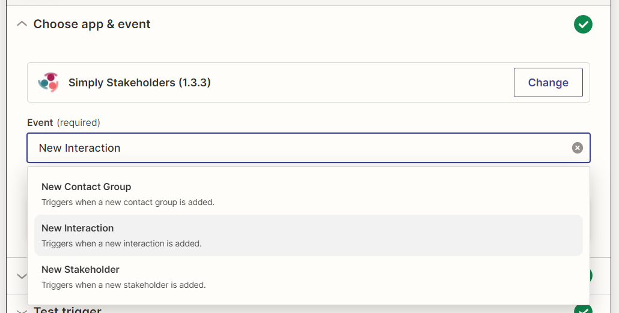This screenshot has height=313, width=619.
Task: Click the Simply Stakeholders (1.3.3) app name
Action: tap(139, 83)
